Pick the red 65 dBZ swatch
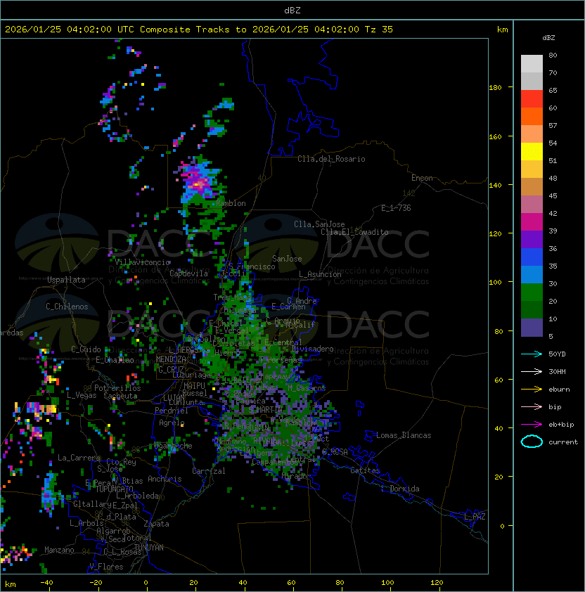 click(x=532, y=98)
